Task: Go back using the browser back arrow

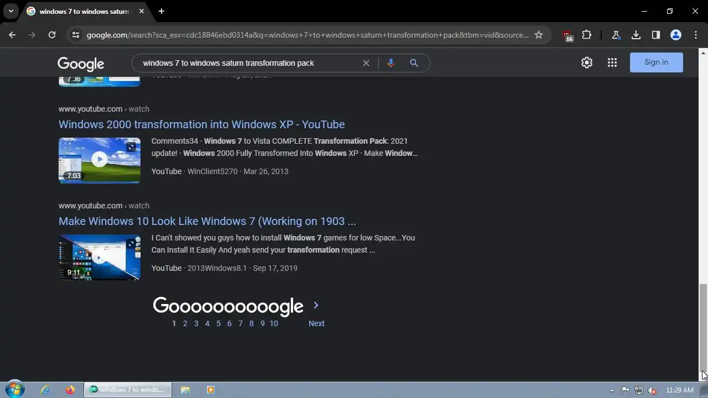Action: click(x=12, y=35)
